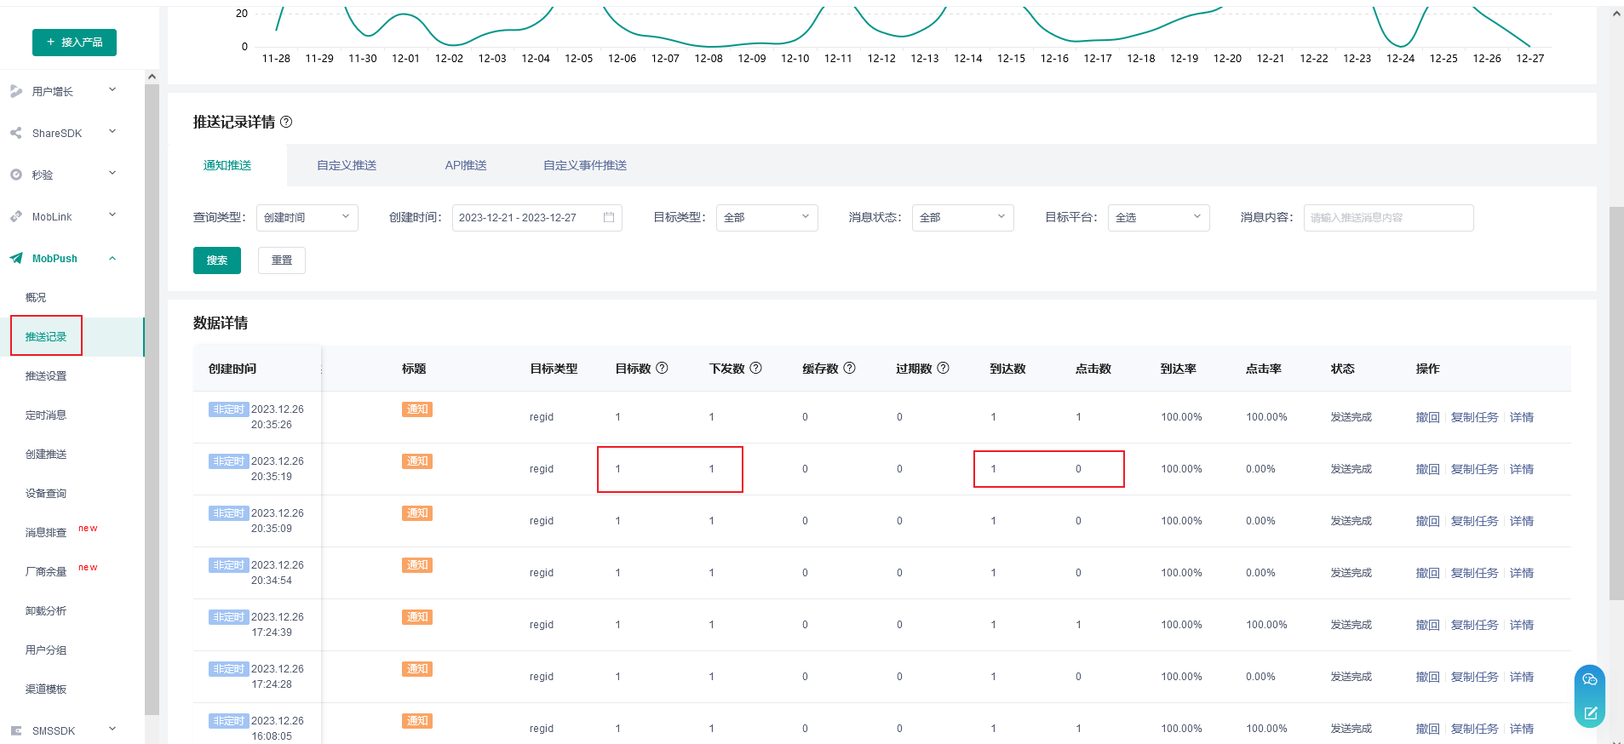The image size is (1624, 744).
Task: Click the WeChat support chat icon
Action: pyautogui.click(x=1590, y=679)
